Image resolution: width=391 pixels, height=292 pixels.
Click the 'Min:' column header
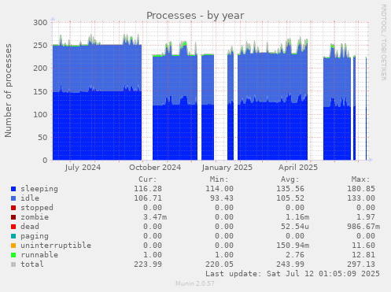tap(219, 179)
